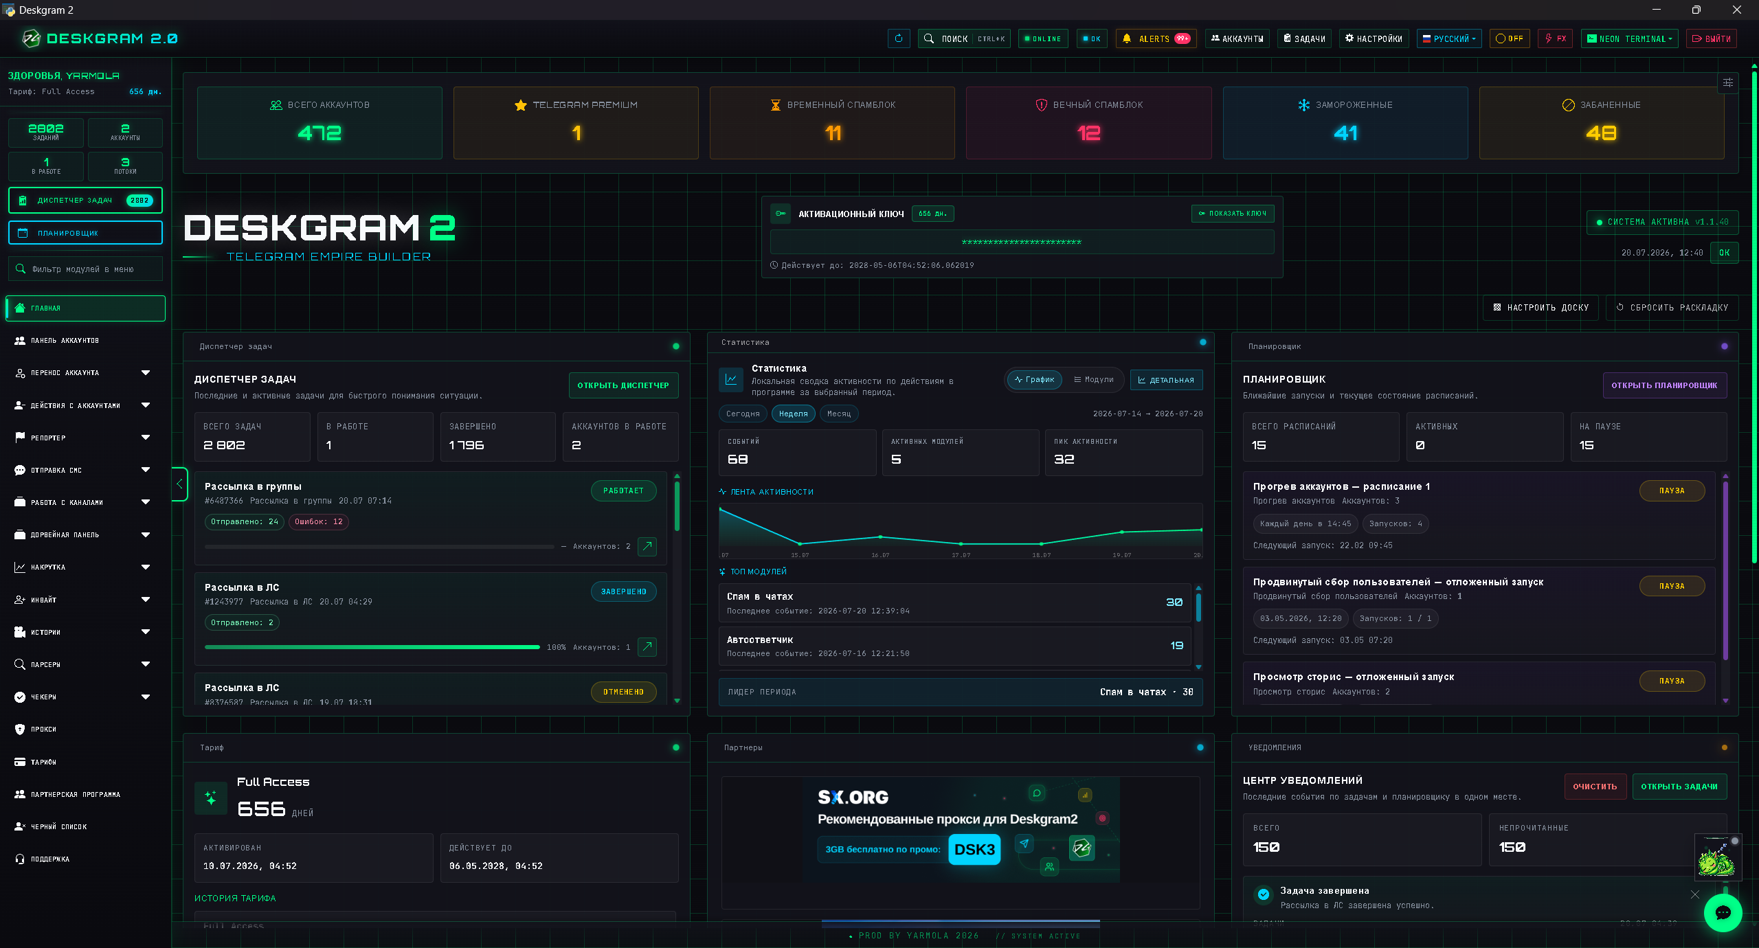
Task: Select the Месяц period filter
Action: tap(839, 414)
